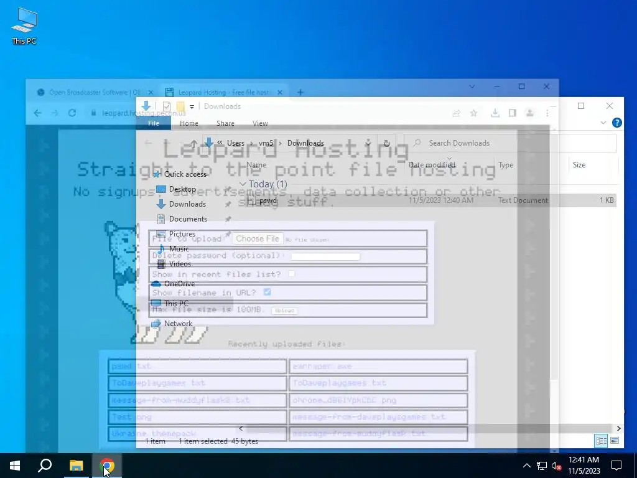Viewport: 637px width, 478px height.
Task: Switch Explorer to details view icon
Action: 602,441
